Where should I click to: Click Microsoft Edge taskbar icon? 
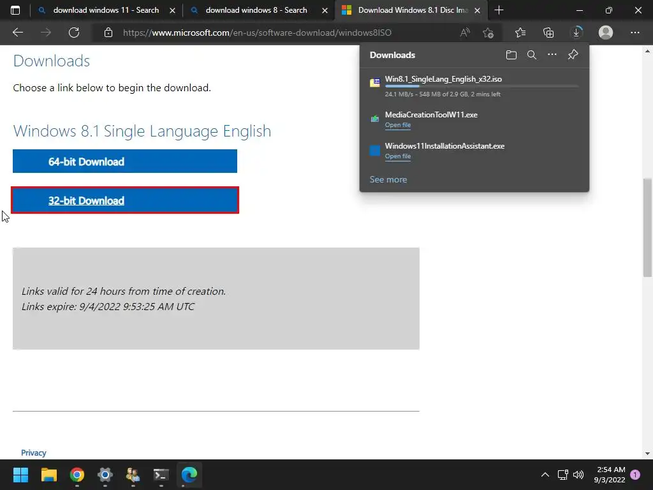[x=189, y=475]
